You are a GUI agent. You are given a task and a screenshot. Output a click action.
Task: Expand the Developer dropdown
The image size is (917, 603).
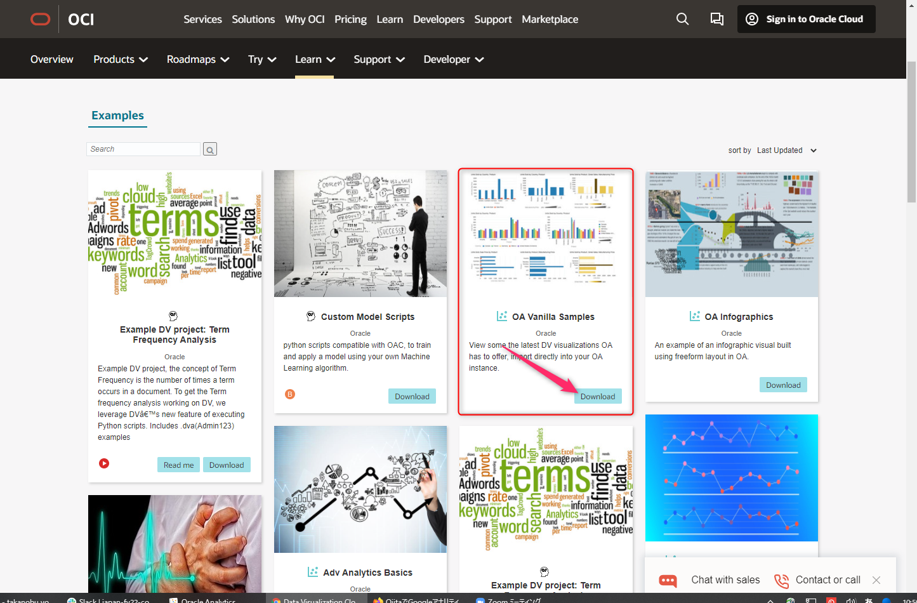pos(454,59)
